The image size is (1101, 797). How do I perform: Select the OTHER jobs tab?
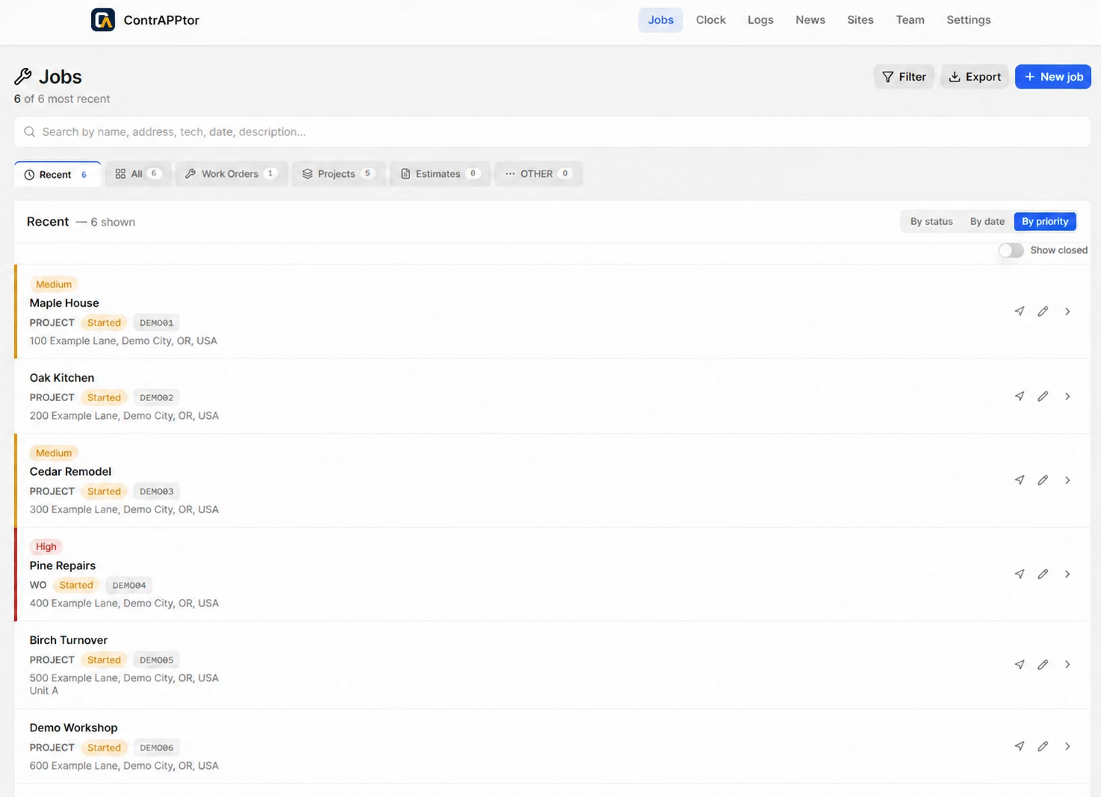[x=539, y=174]
